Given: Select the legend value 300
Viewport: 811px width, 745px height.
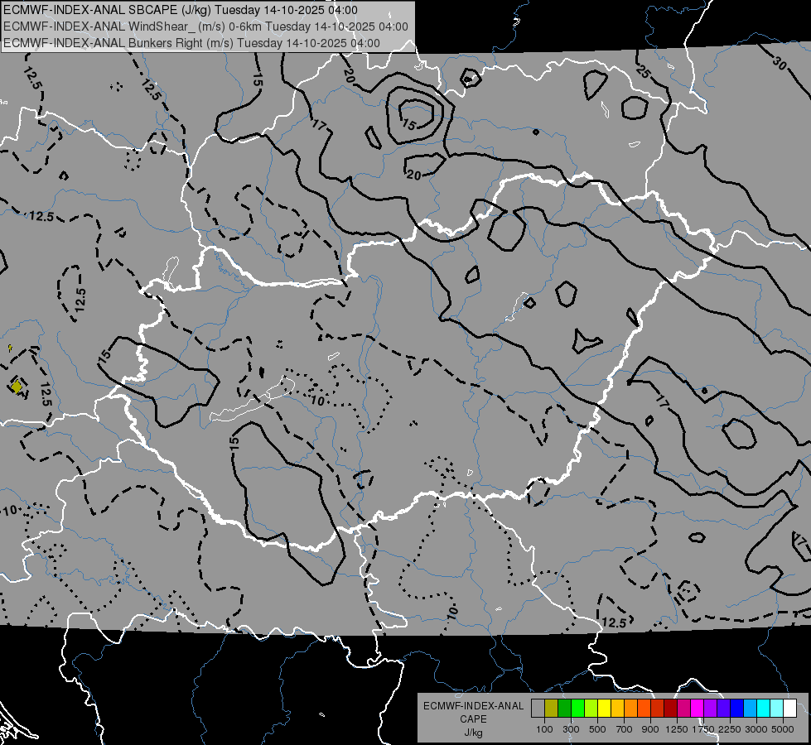Looking at the screenshot, I should tap(571, 729).
